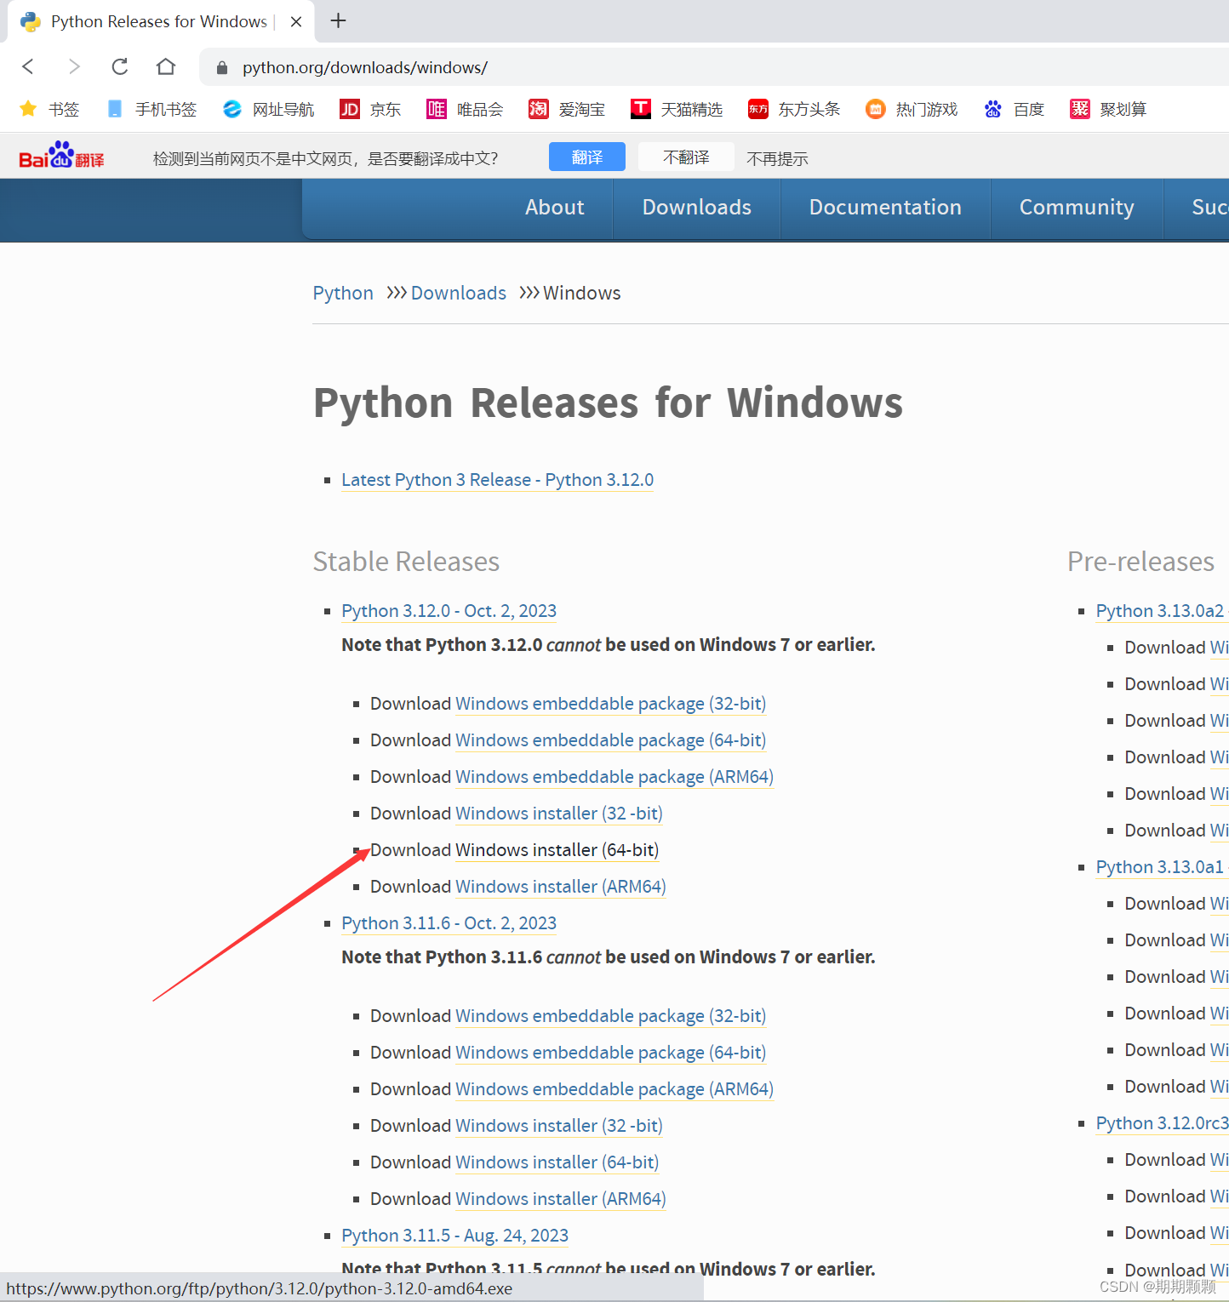Viewport: 1229px width, 1302px height.
Task: Open the 爱淘宝 bookmark
Action: point(567,109)
